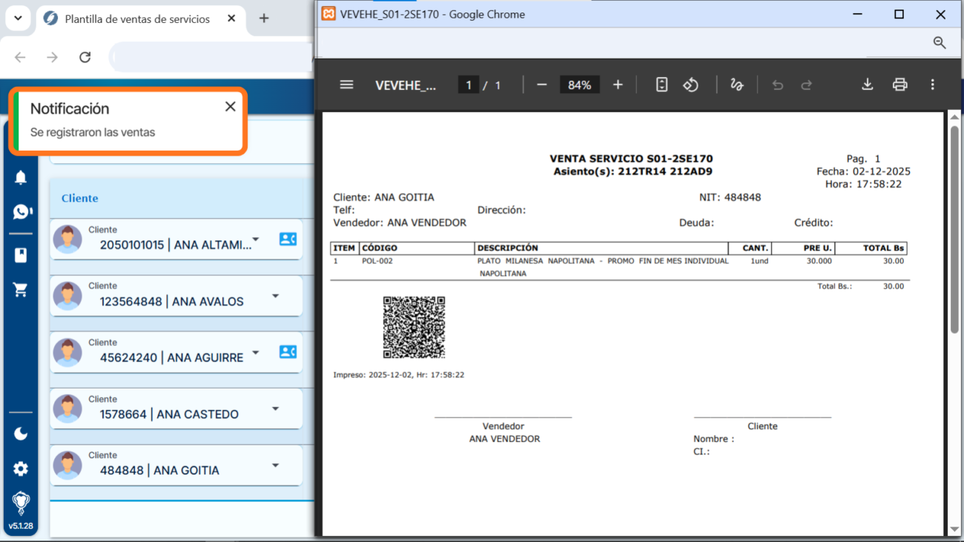Toggle dark mode moon icon
The height and width of the screenshot is (542, 964).
click(x=21, y=434)
